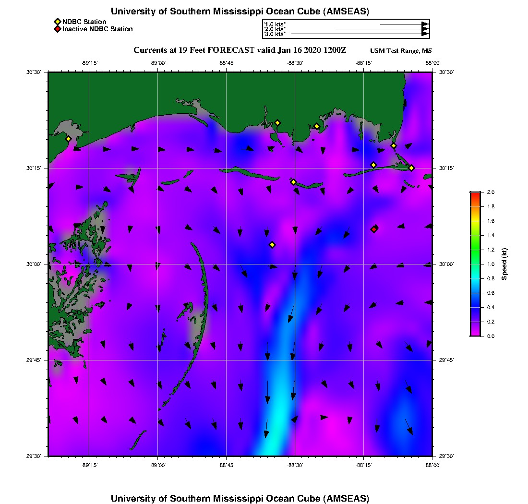Click the yellow NDBC Station legend diamond

pos(57,22)
